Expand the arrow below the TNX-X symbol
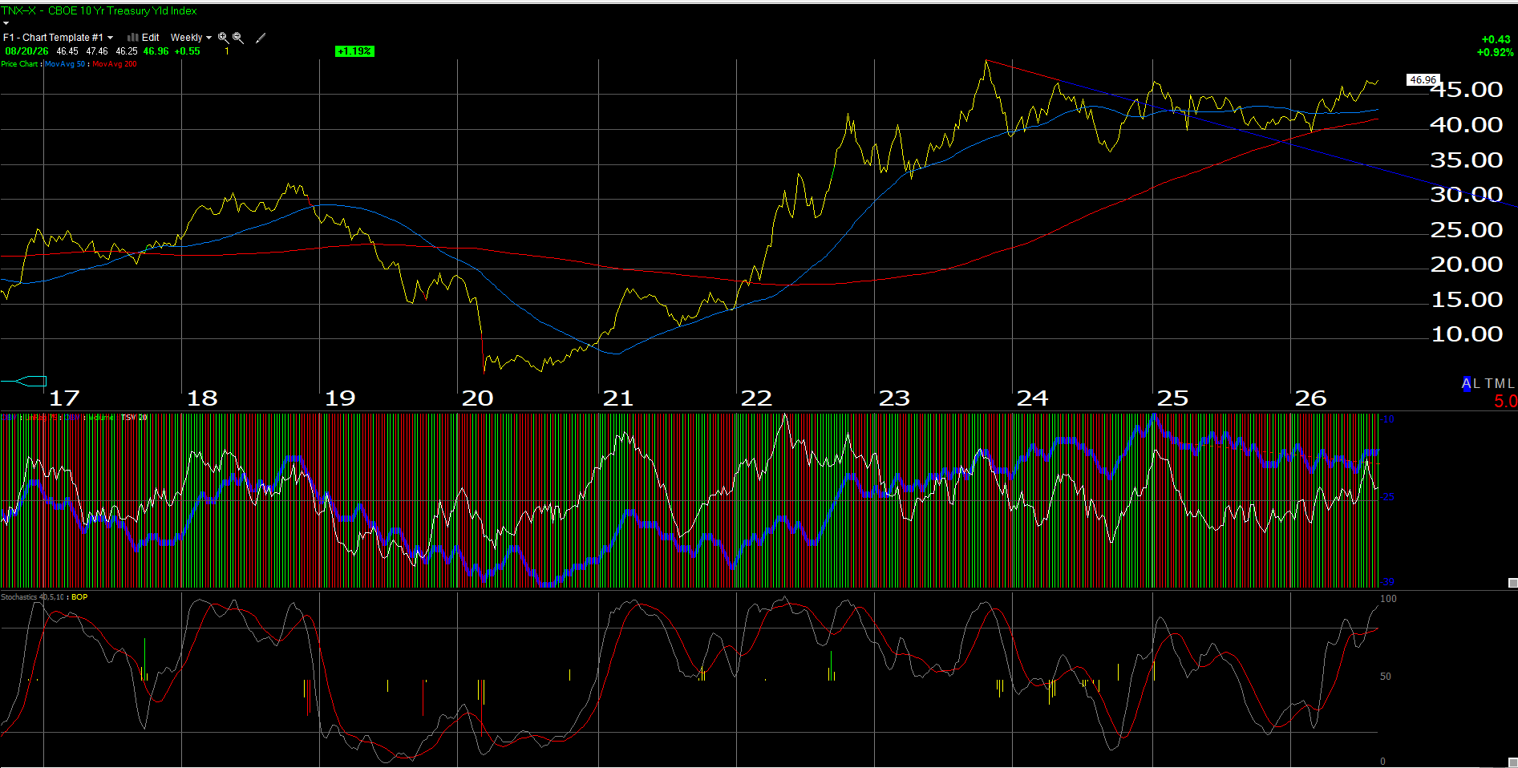The image size is (1518, 768). pyautogui.click(x=6, y=22)
